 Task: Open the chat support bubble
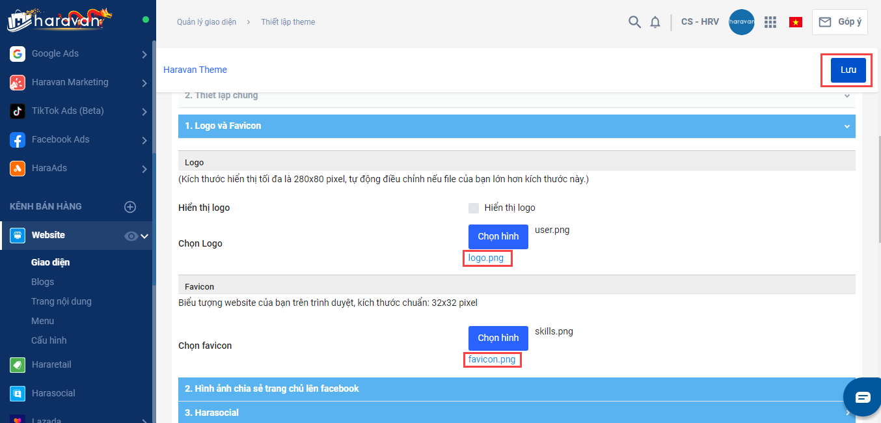pyautogui.click(x=863, y=397)
